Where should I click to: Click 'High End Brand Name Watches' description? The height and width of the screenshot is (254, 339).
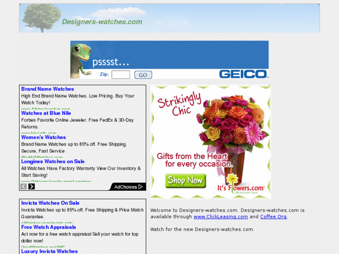click(77, 99)
